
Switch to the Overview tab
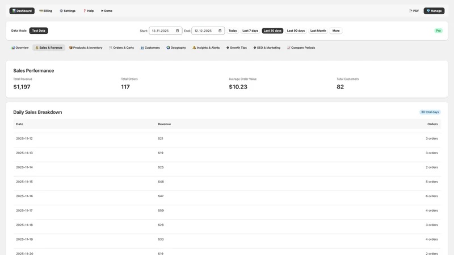coord(20,48)
